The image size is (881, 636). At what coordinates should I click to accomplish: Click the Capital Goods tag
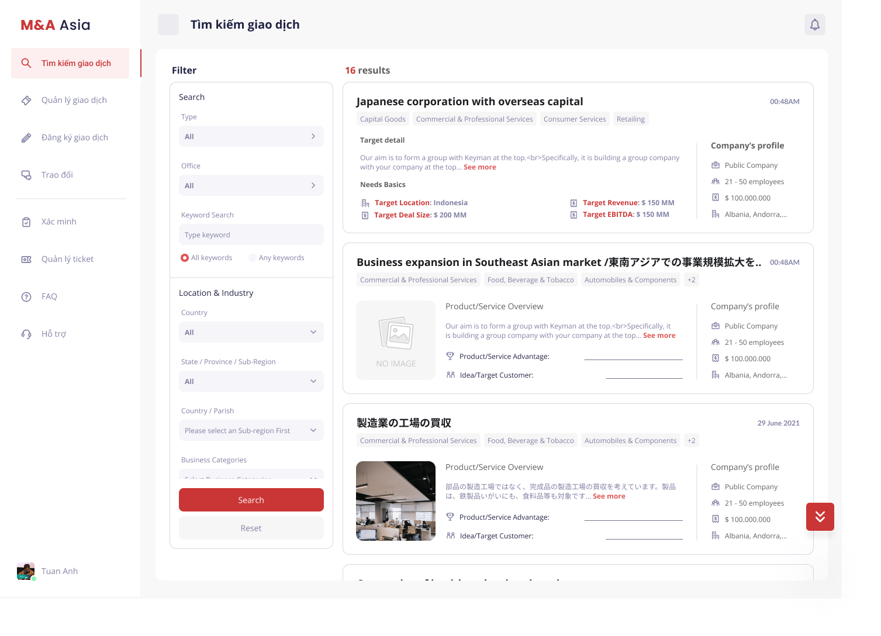(383, 119)
